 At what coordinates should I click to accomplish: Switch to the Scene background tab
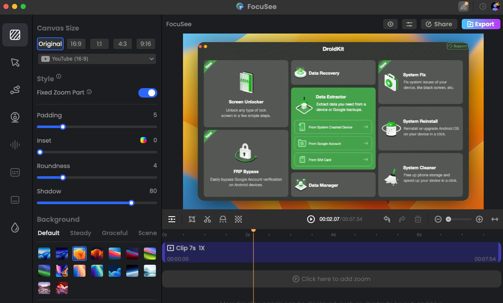click(148, 233)
